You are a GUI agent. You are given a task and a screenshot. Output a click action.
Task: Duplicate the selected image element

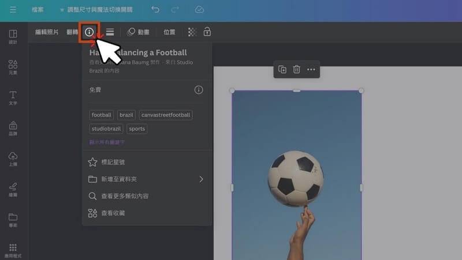[x=282, y=70]
